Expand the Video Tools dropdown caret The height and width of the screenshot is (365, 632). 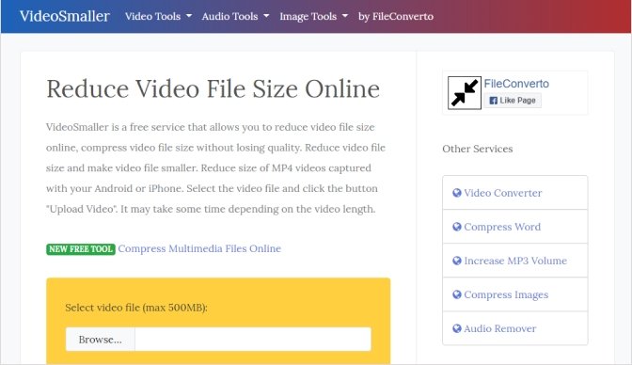[x=189, y=16]
